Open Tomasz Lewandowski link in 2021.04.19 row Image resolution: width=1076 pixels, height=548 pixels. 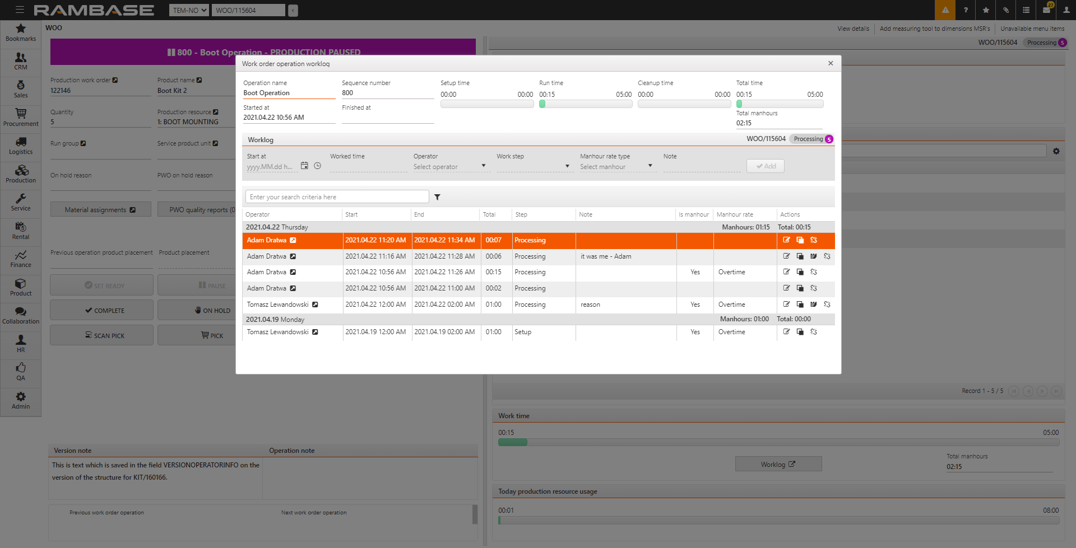315,332
